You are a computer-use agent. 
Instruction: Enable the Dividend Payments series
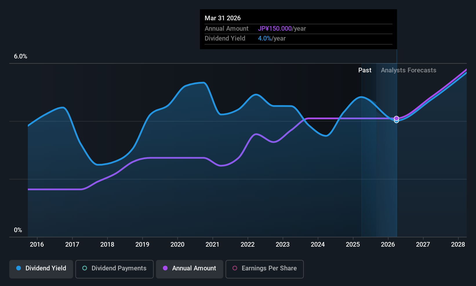coord(115,268)
